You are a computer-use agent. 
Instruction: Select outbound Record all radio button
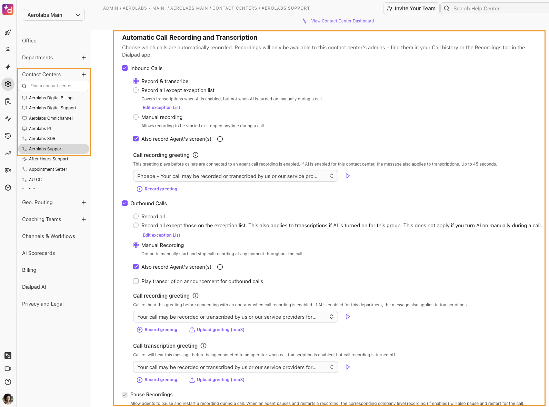point(136,217)
